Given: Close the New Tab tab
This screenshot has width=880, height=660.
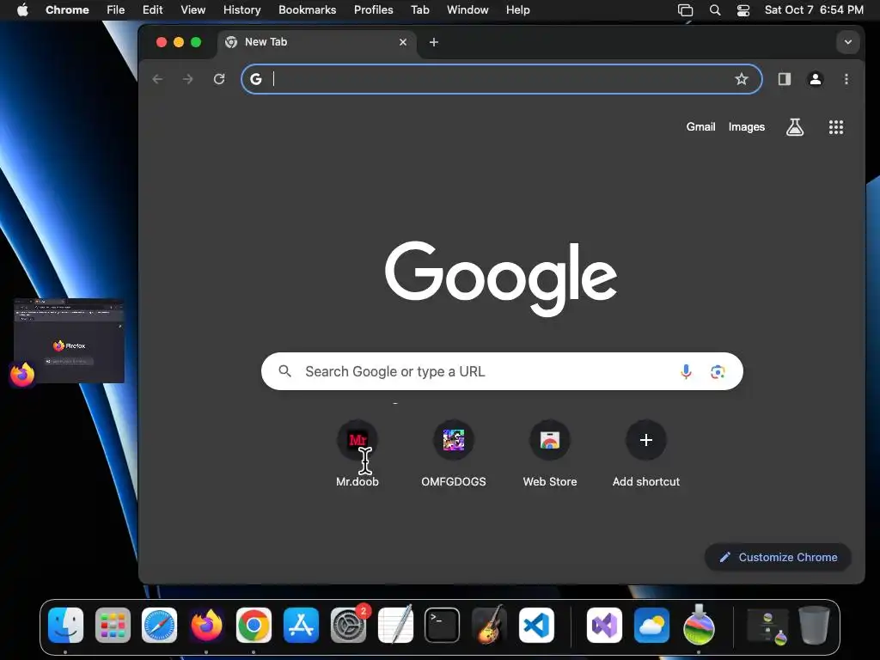Looking at the screenshot, I should click(x=403, y=42).
